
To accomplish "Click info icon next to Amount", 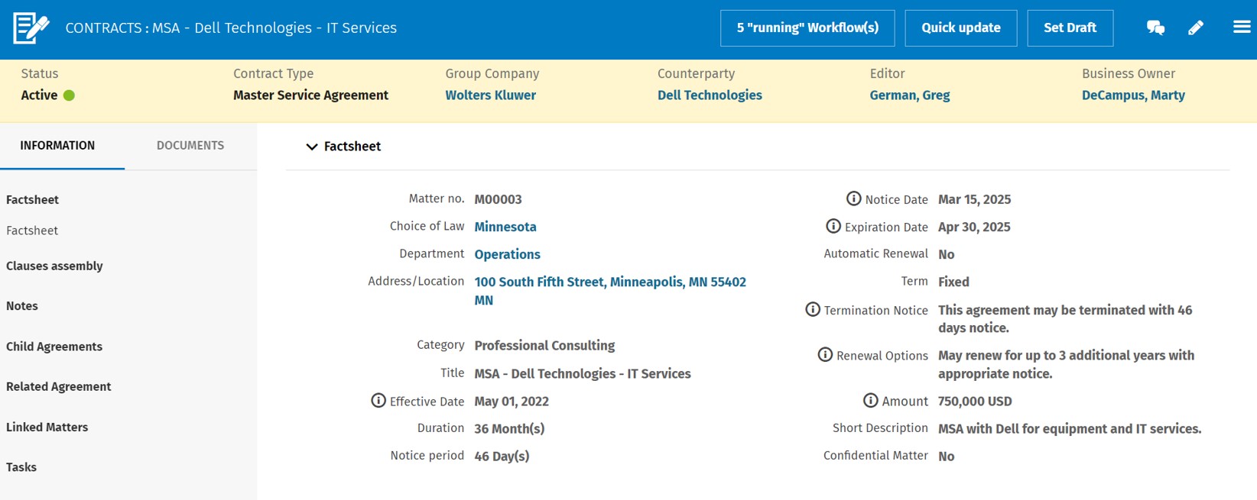I will point(870,401).
